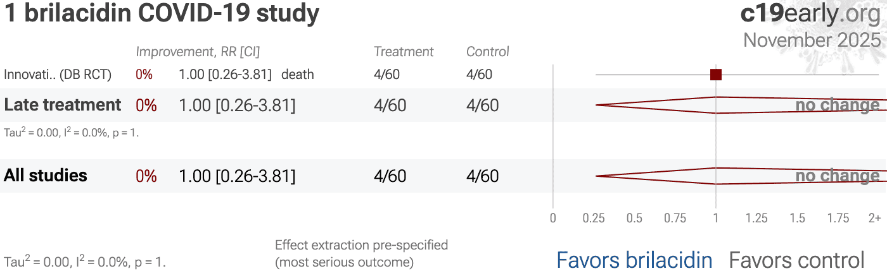
Task: Click the November 2025 date text
Action: tap(812, 40)
